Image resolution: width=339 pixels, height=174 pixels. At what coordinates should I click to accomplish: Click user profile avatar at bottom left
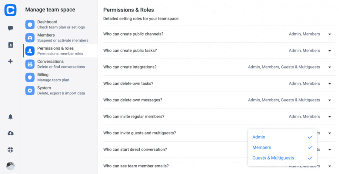coord(10,166)
